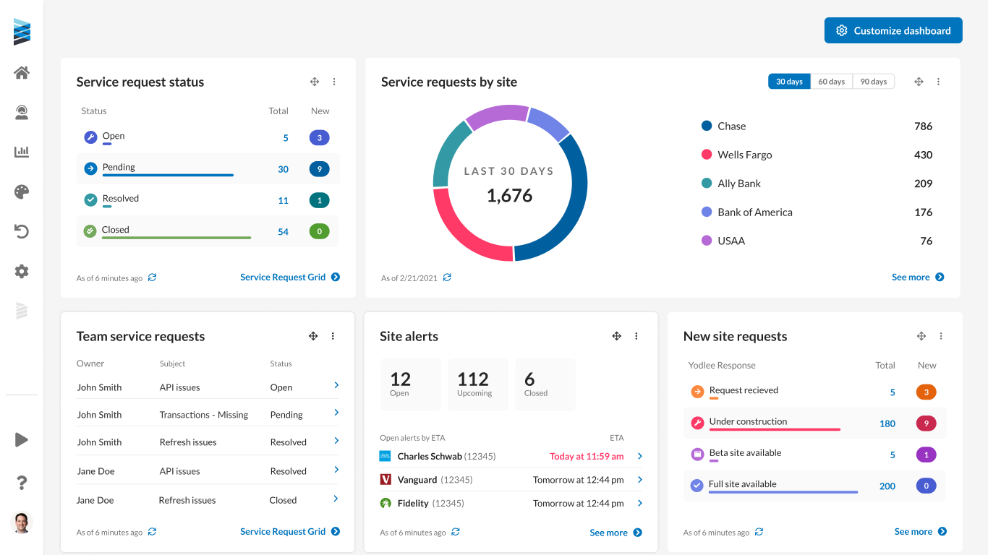Open Charles Schwab alert chevron
Image resolution: width=988 pixels, height=555 pixels.
[x=640, y=456]
